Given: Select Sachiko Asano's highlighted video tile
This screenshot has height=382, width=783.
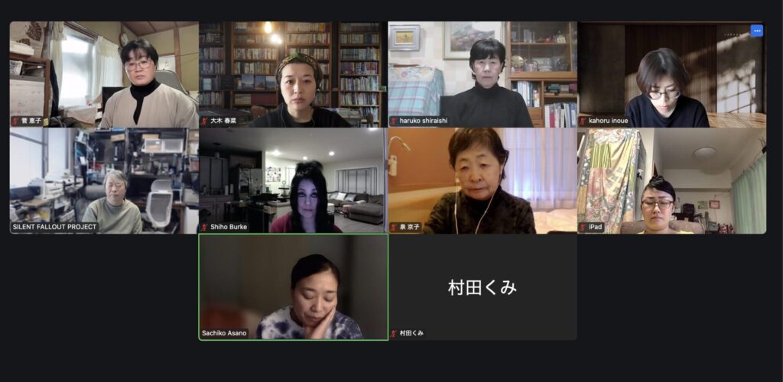Looking at the screenshot, I should point(293,287).
